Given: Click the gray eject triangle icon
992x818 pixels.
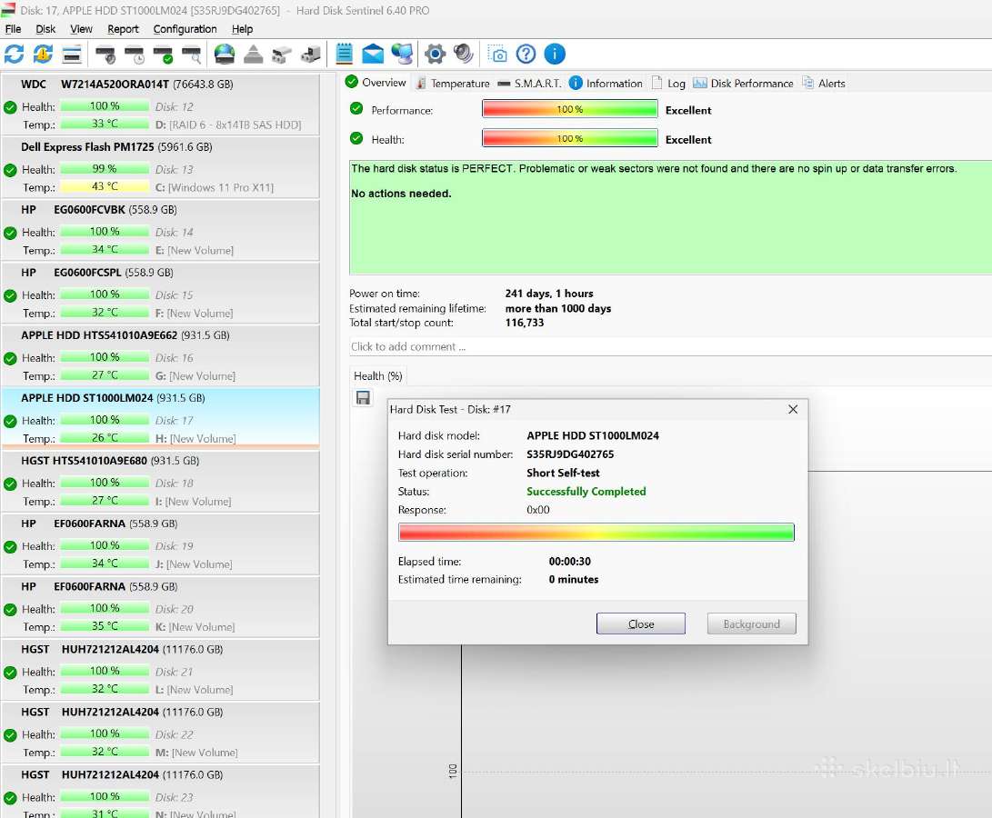Looking at the screenshot, I should 253,55.
